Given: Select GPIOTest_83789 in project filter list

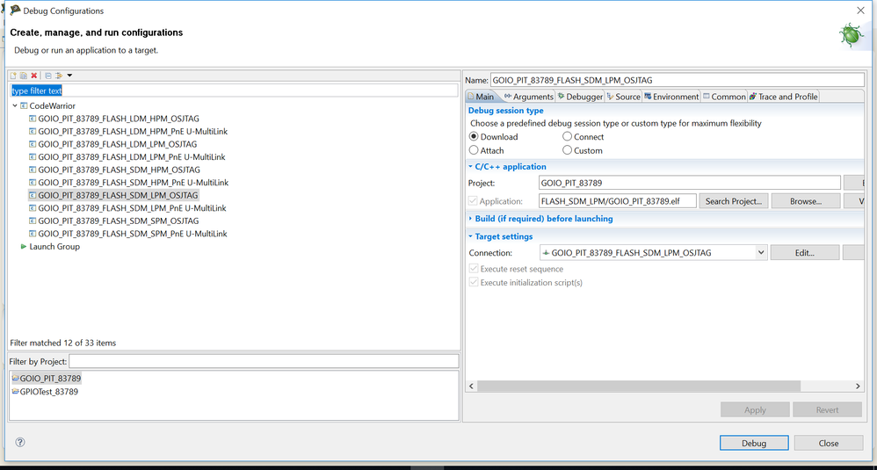Looking at the screenshot, I should pos(48,392).
